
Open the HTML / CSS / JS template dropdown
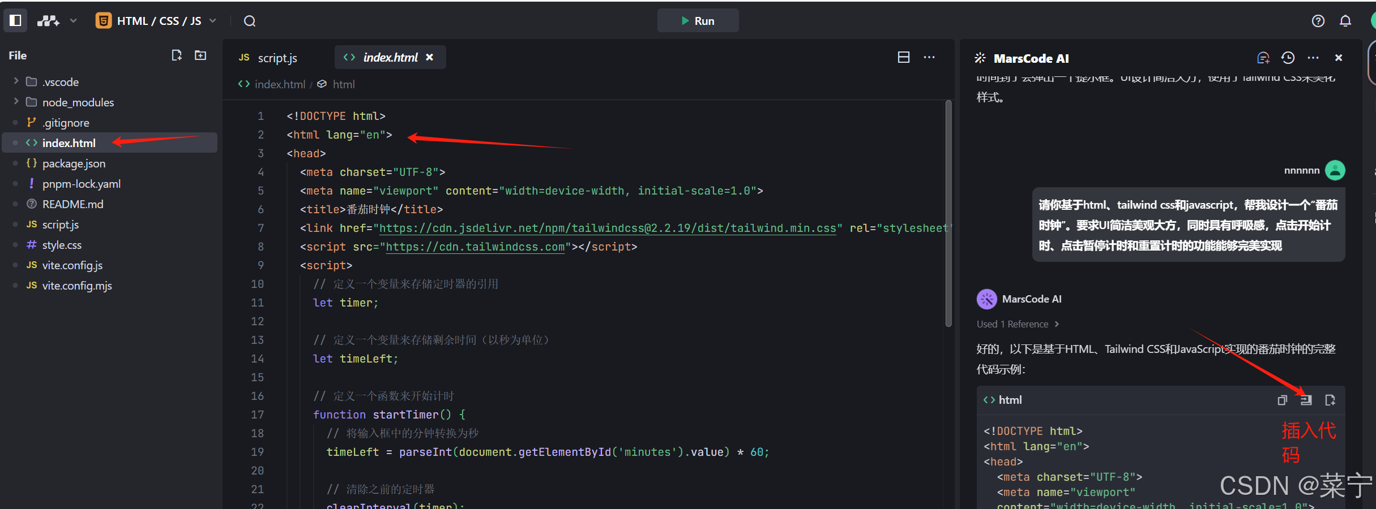pyautogui.click(x=156, y=21)
